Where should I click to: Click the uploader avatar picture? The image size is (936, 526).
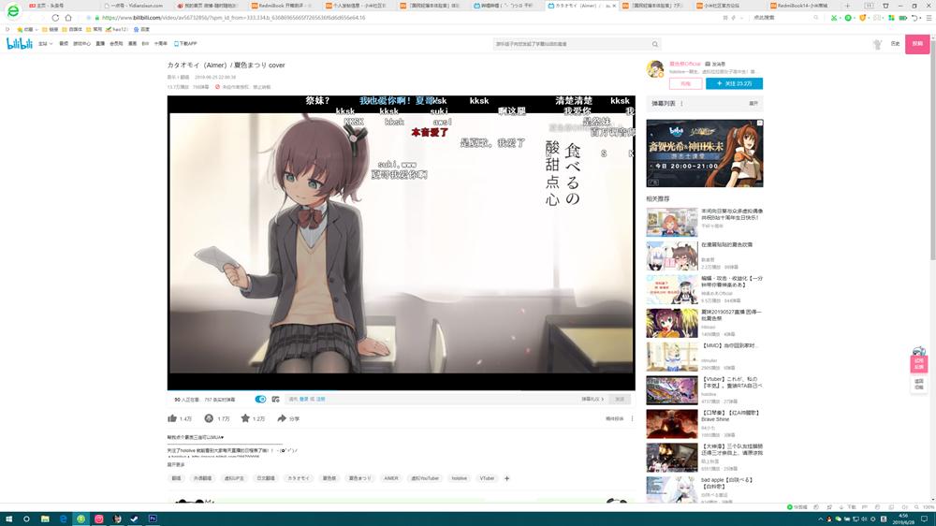coord(655,68)
